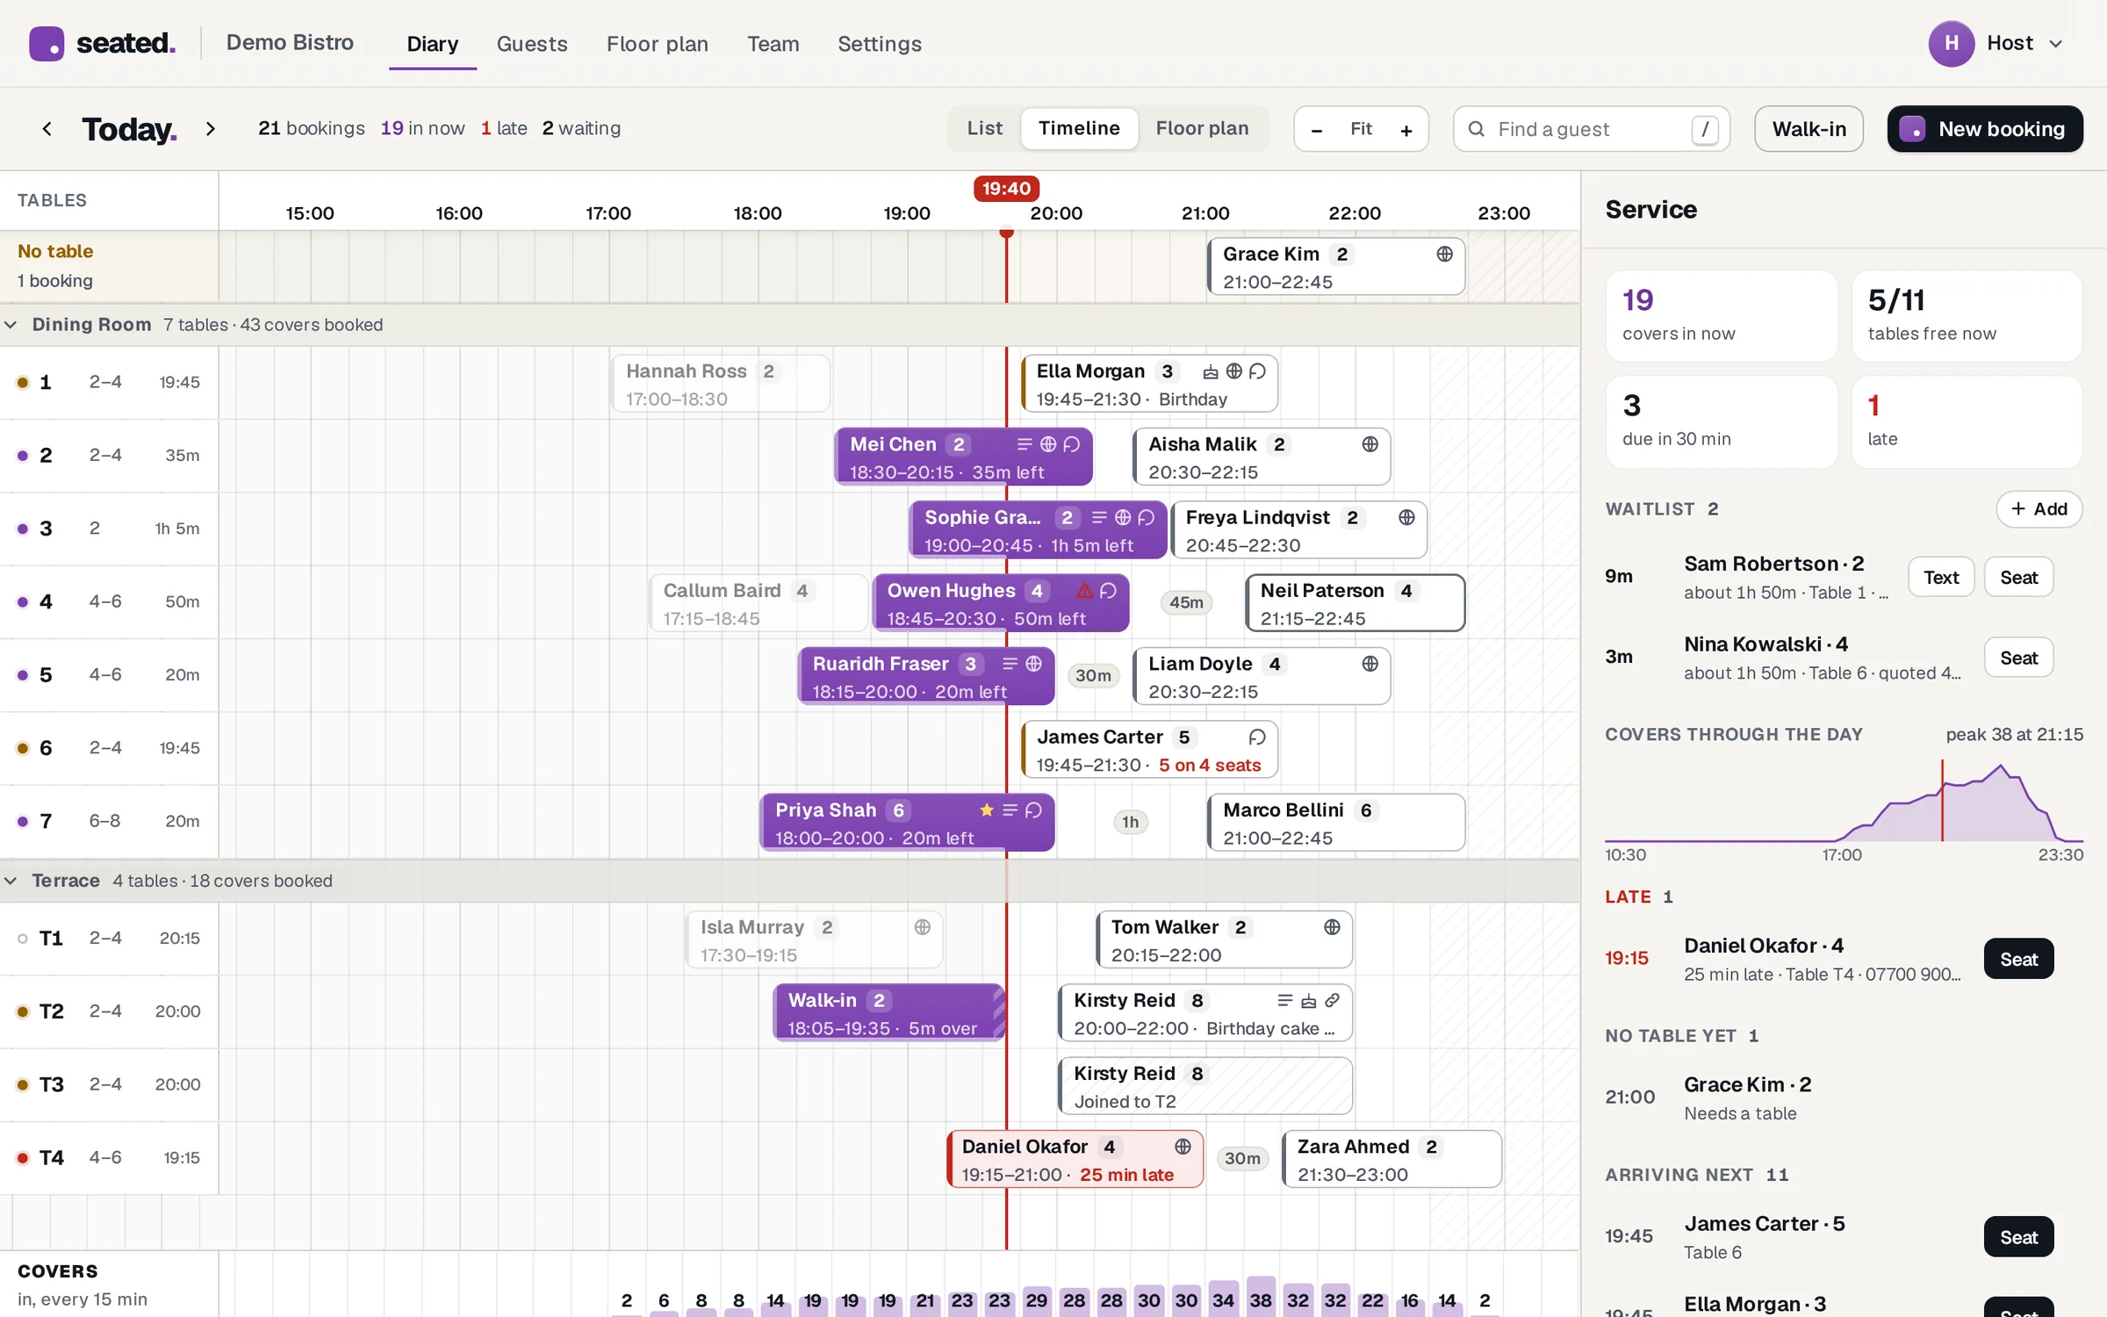
Task: Open the Settings tab
Action: 879,44
